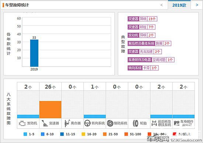Click the transmission (变速器) gear shift icon
This screenshot has height=143, width=203.
click(x=45, y=123)
